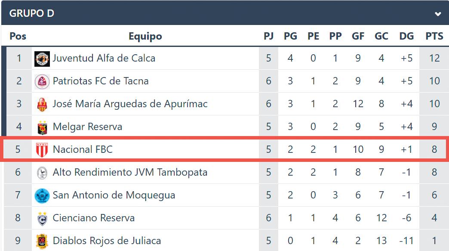
Task: Click the Alto Rendimiento JVM Tambopata logo
Action: point(42,173)
